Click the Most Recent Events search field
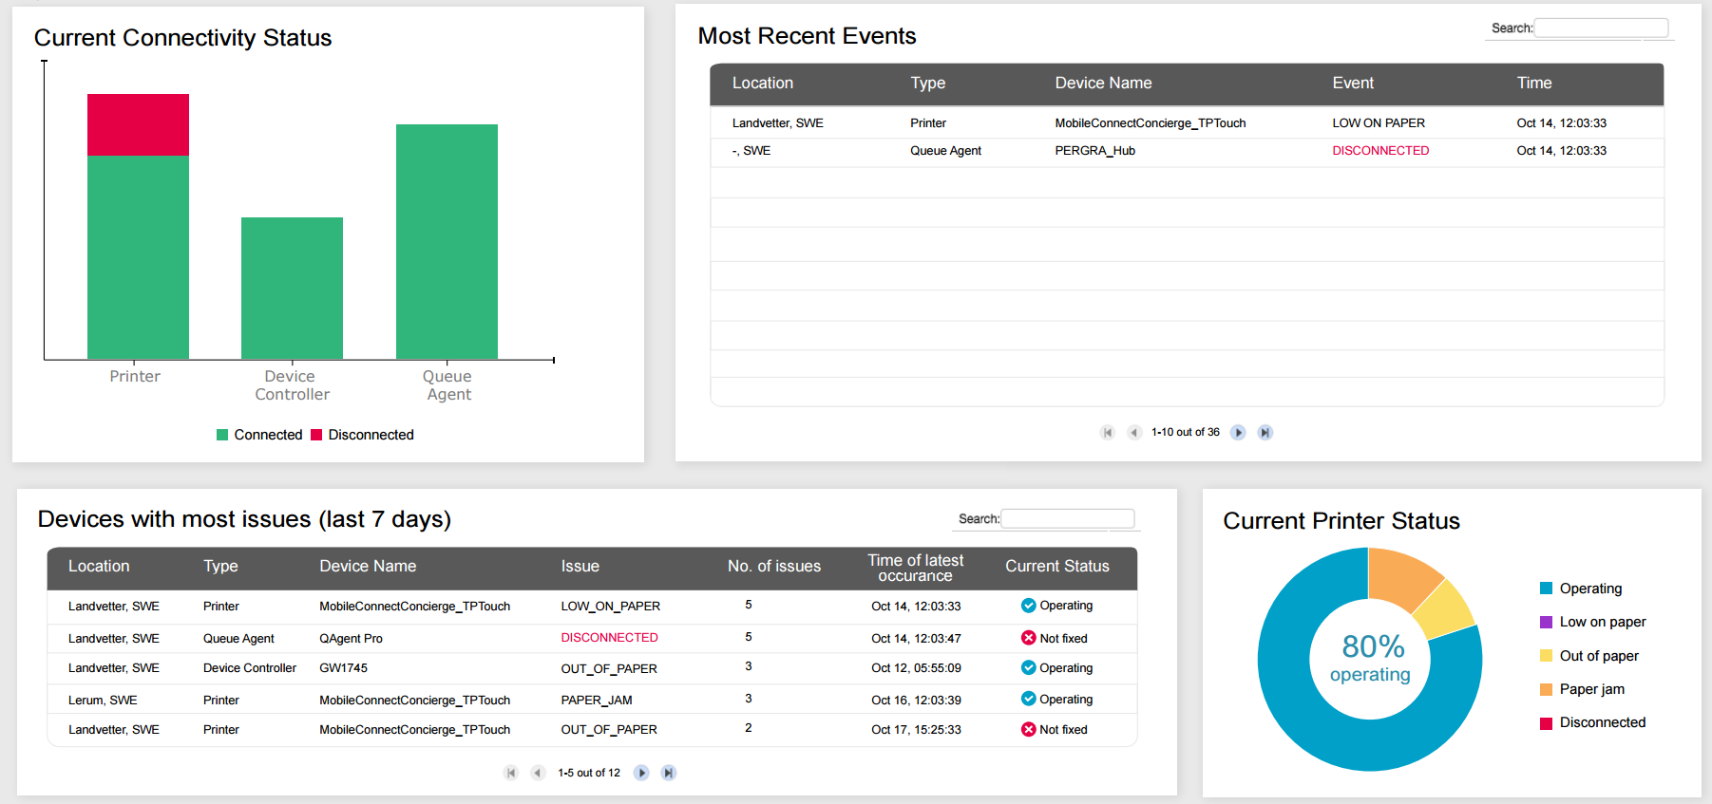The height and width of the screenshot is (804, 1712). tap(1601, 28)
